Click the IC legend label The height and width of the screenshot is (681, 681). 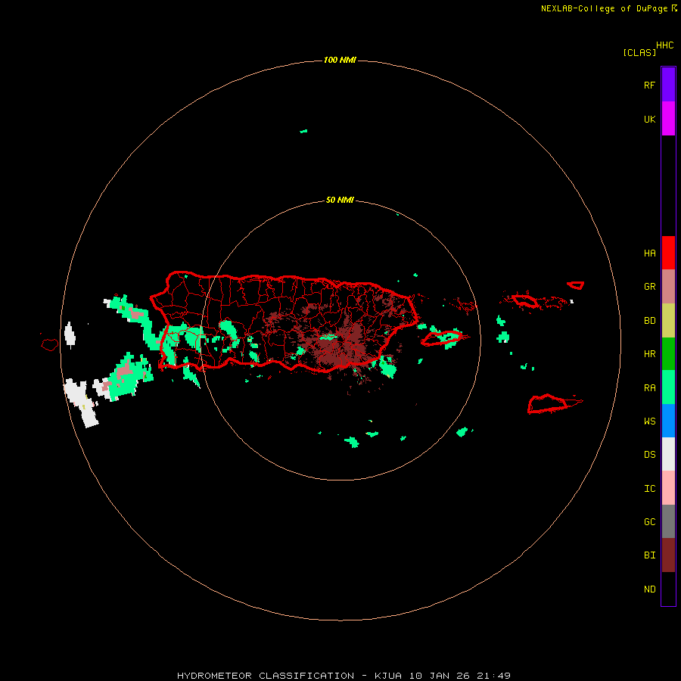point(649,489)
